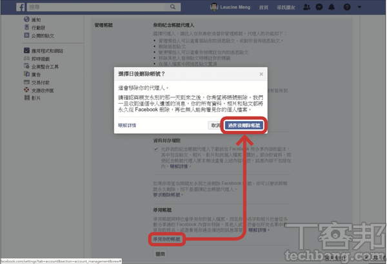The height and width of the screenshot is (264, 387).
Task: Click 瞭解詳情 under 資料封存權限
Action: 179,166
